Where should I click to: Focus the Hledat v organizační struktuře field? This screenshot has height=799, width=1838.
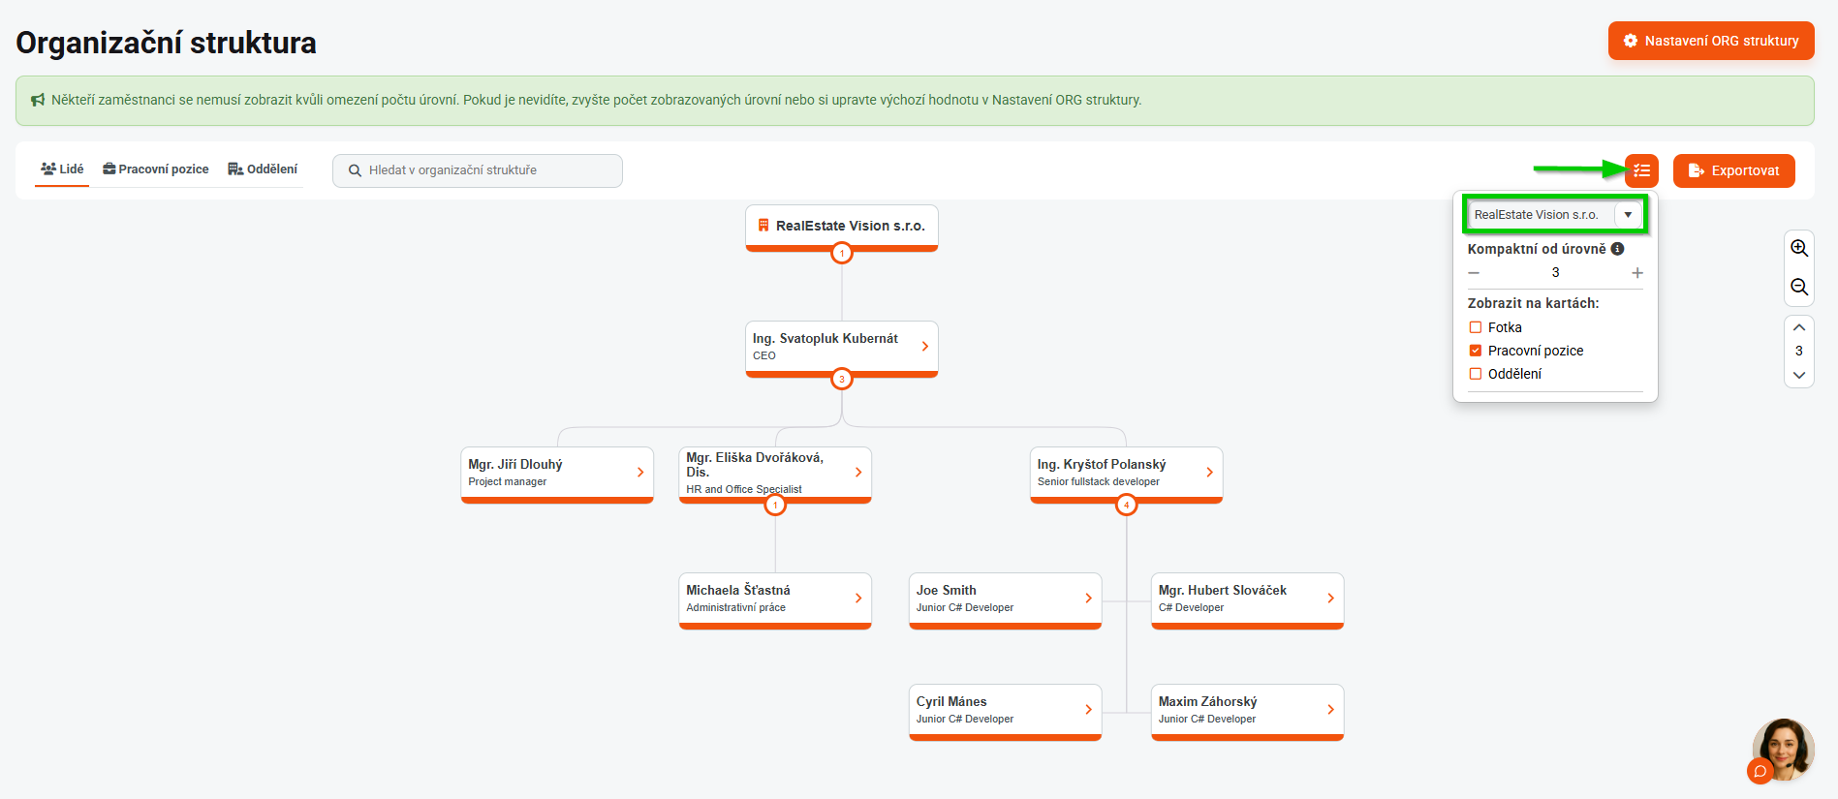[x=478, y=170]
